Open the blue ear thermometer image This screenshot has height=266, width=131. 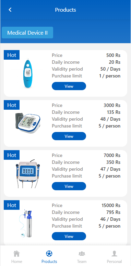coord(27,73)
